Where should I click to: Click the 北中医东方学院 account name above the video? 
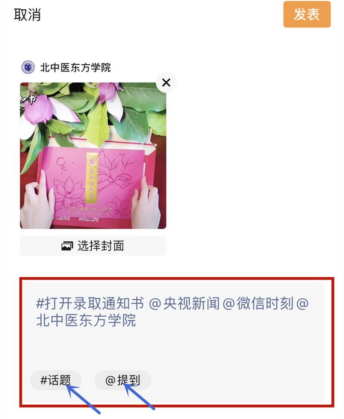pyautogui.click(x=75, y=67)
